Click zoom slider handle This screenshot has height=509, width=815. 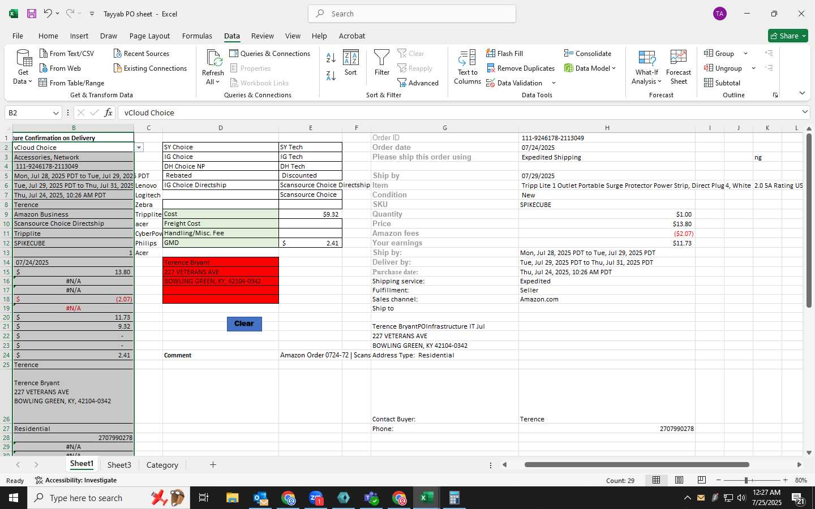click(x=747, y=480)
